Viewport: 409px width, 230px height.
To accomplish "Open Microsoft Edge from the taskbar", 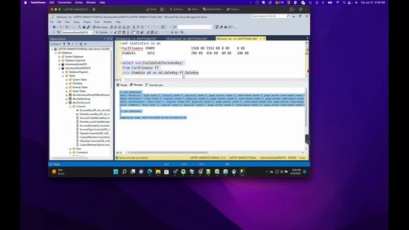I will click(150, 172).
